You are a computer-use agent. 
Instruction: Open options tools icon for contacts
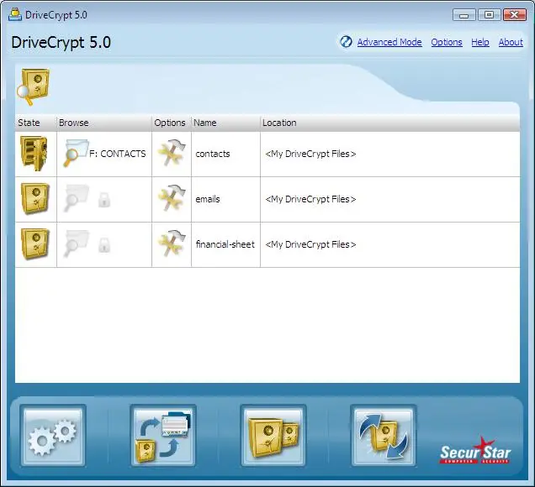[172, 154]
